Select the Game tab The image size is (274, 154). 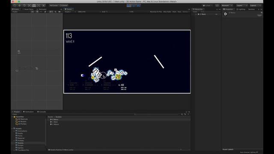pos(68,9)
